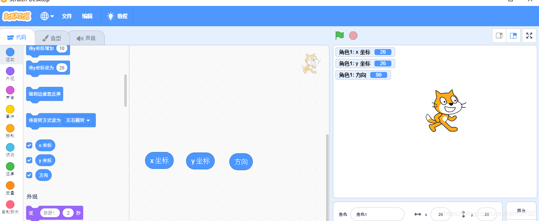Screen dimensions: 539x221
Task: Click the value 26 in 将y坐标设为 block
Action: (62, 68)
